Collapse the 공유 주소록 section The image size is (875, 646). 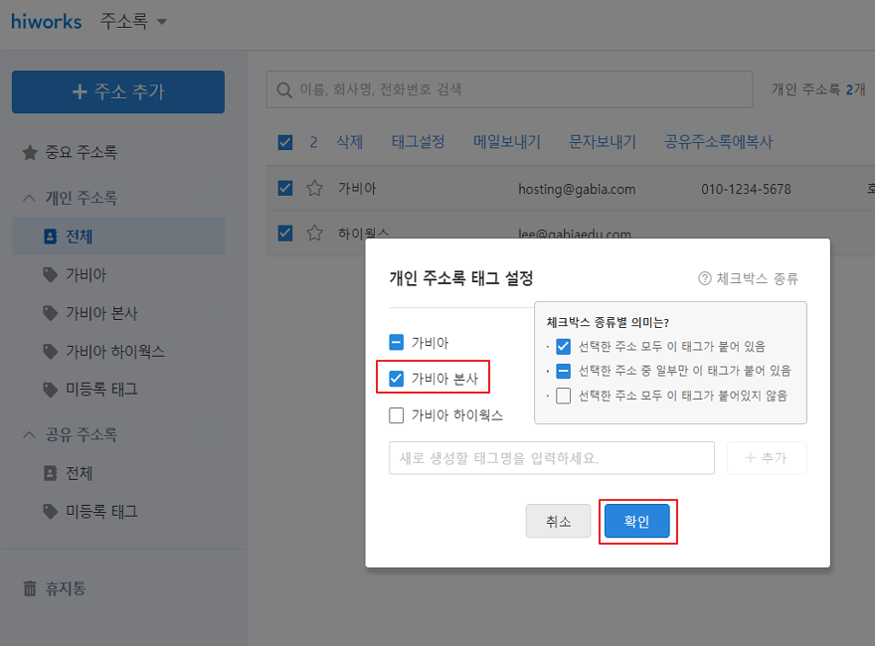29,435
